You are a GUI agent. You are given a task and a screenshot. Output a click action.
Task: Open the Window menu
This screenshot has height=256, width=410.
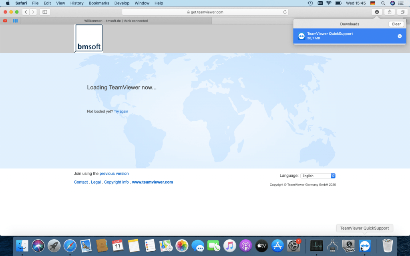point(142,3)
